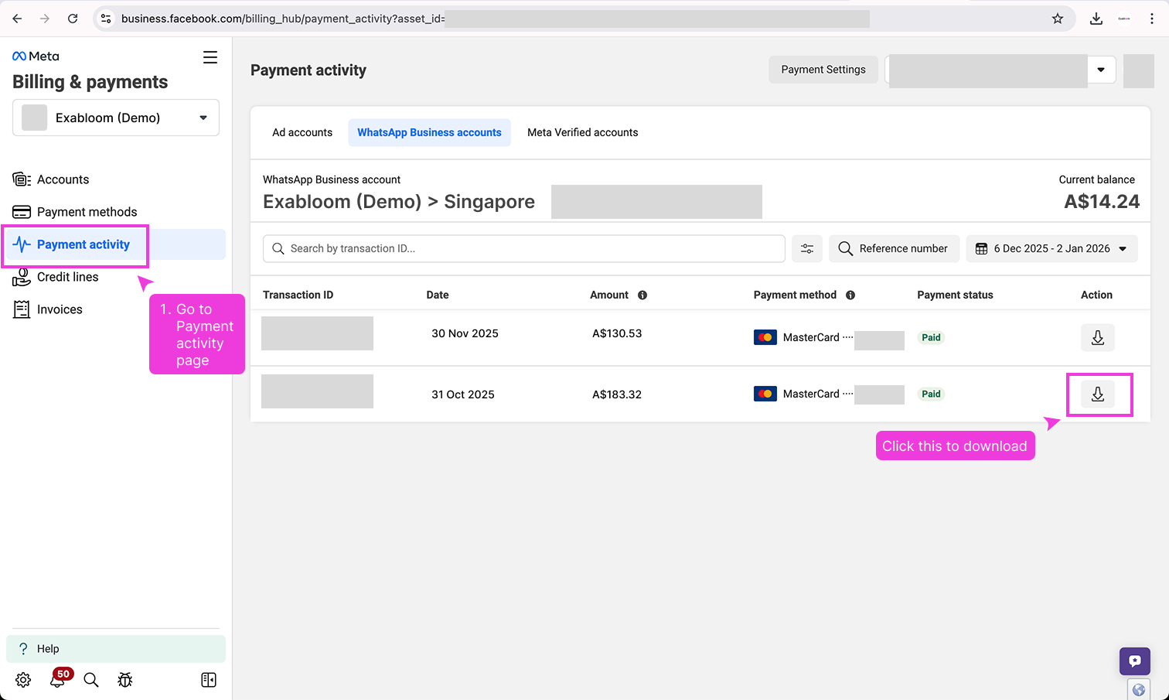The image size is (1169, 700).
Task: Open the Meta Verified accounts tab
Action: [582, 132]
